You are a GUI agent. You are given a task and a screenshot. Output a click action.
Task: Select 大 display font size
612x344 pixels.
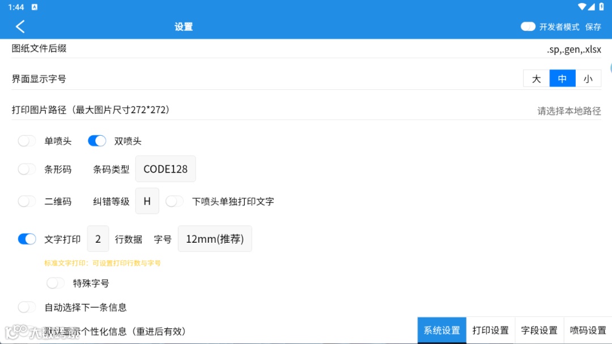coord(536,79)
